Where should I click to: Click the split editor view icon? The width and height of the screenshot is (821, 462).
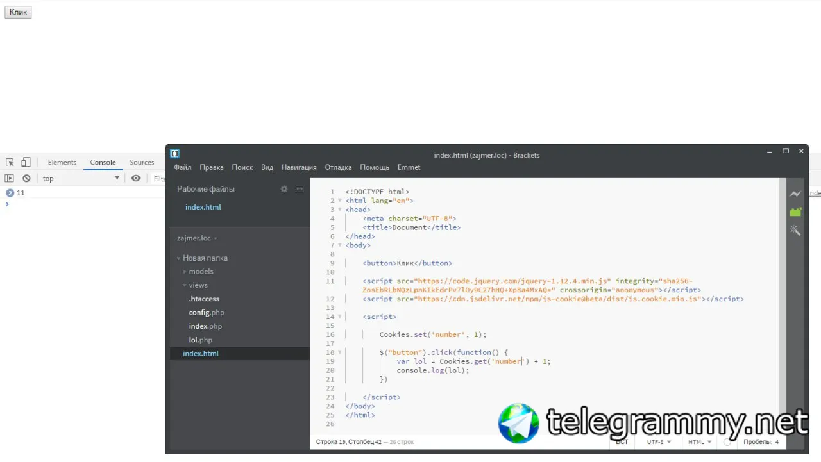(300, 189)
